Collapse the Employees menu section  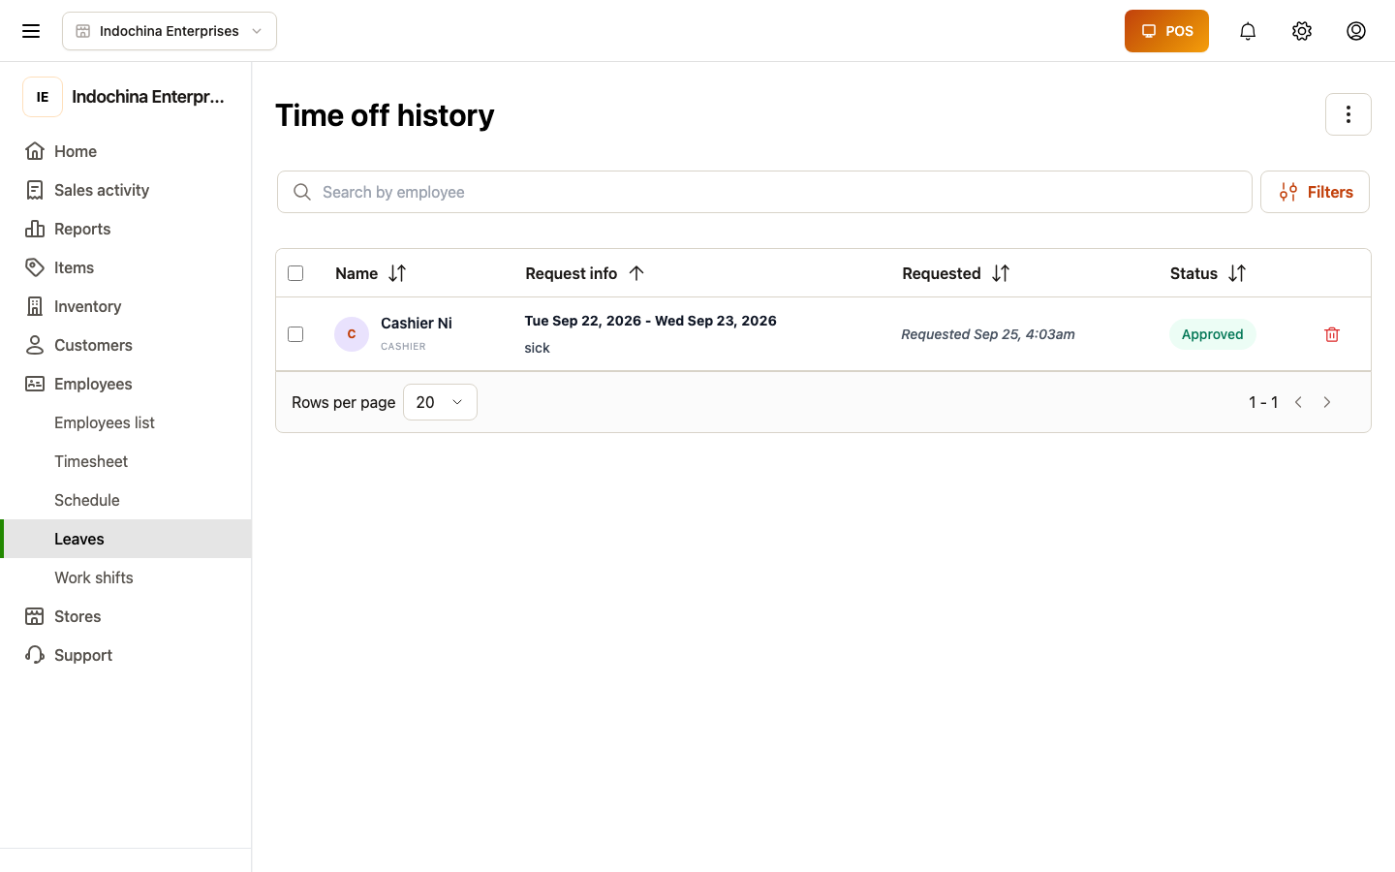click(126, 384)
